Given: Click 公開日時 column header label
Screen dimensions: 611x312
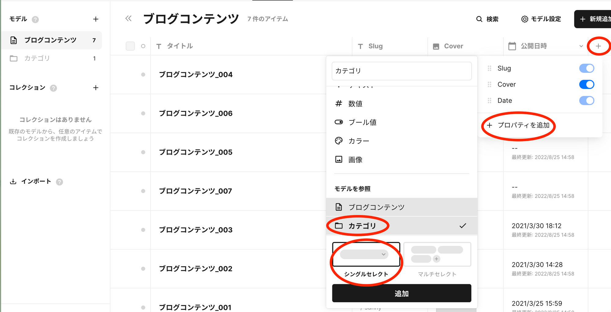Looking at the screenshot, I should point(534,46).
